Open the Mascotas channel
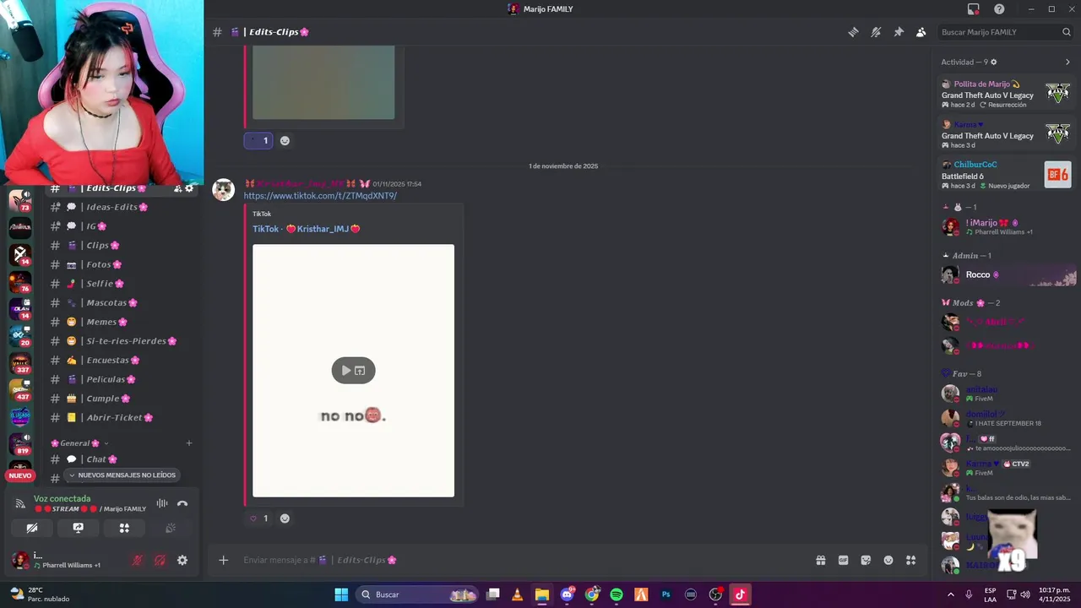Viewport: 1081px width, 608px height. (122, 303)
